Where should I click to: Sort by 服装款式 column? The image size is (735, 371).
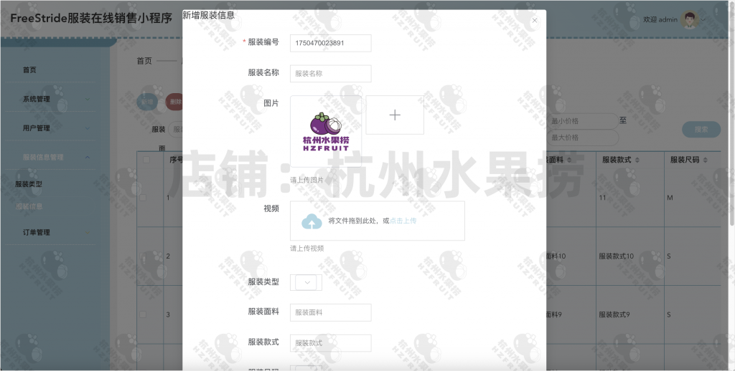[637, 160]
